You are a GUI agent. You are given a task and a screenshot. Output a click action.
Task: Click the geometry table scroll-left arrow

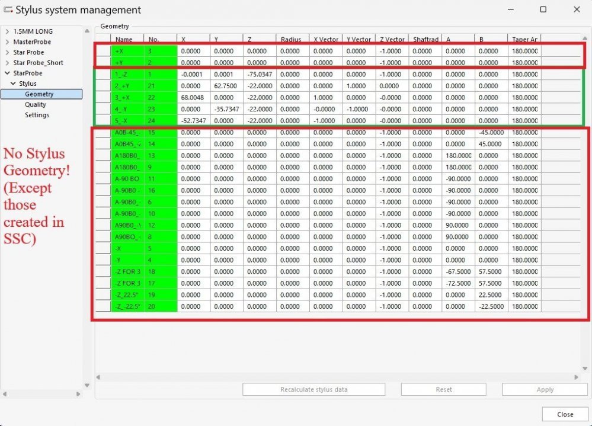click(x=99, y=377)
